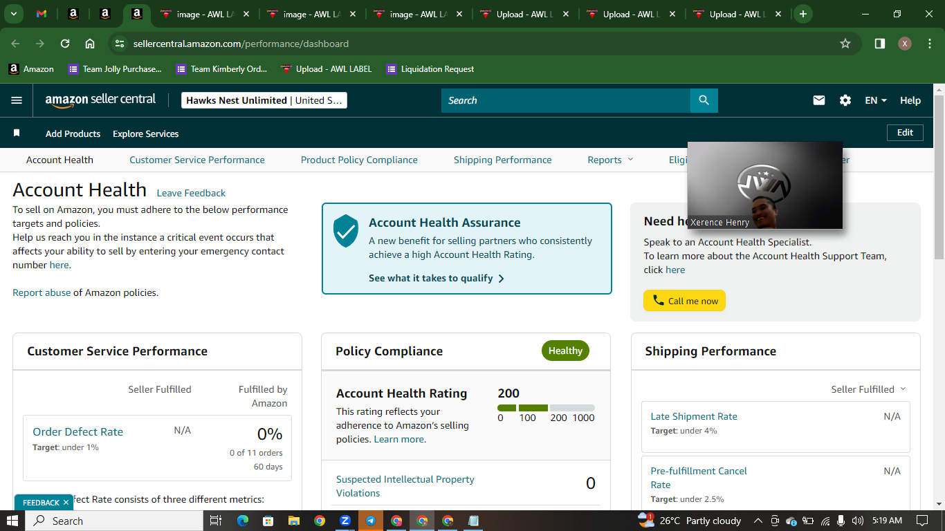Viewport: 945px width, 531px height.
Task: Reload the page with the refresh icon
Action: click(x=65, y=44)
